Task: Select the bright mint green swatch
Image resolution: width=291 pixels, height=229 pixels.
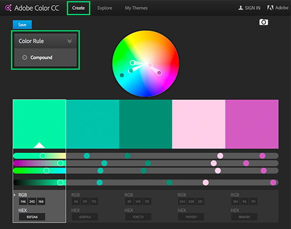Action: 40,124
